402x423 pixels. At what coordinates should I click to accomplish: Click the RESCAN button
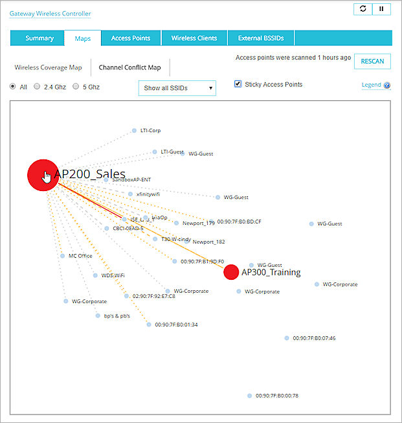coord(372,62)
